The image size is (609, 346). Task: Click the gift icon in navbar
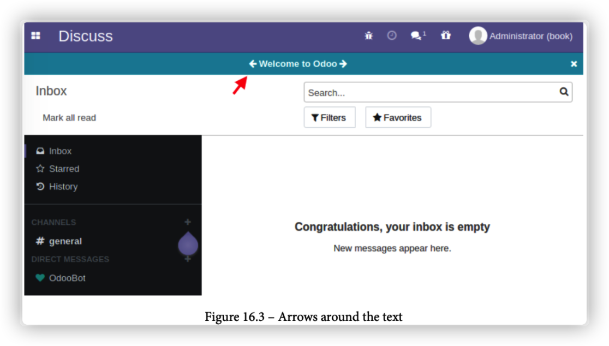click(446, 35)
